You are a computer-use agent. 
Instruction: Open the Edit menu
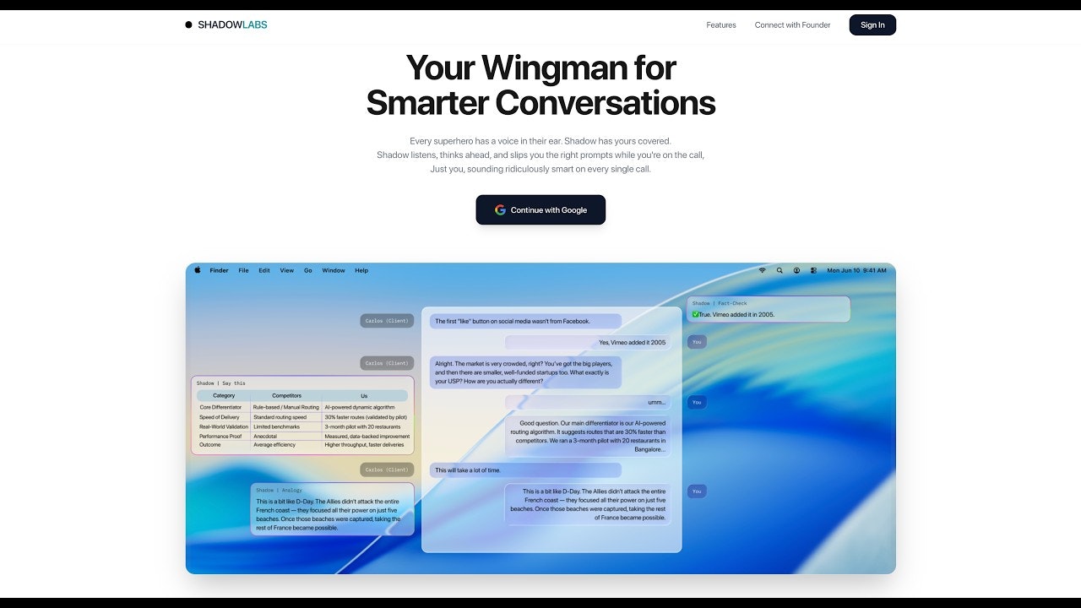tap(264, 270)
